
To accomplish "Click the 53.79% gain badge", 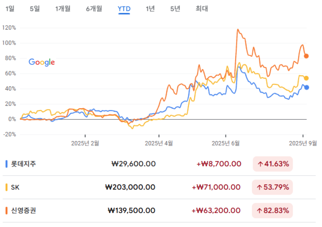I will click(x=272, y=187).
